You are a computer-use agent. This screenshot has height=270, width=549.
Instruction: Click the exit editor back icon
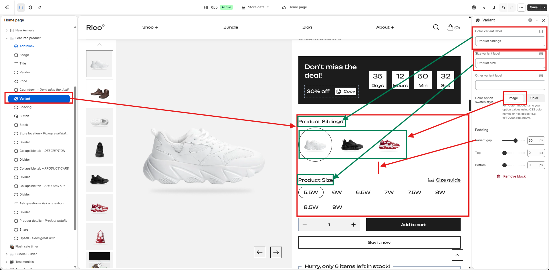pyautogui.click(x=7, y=7)
